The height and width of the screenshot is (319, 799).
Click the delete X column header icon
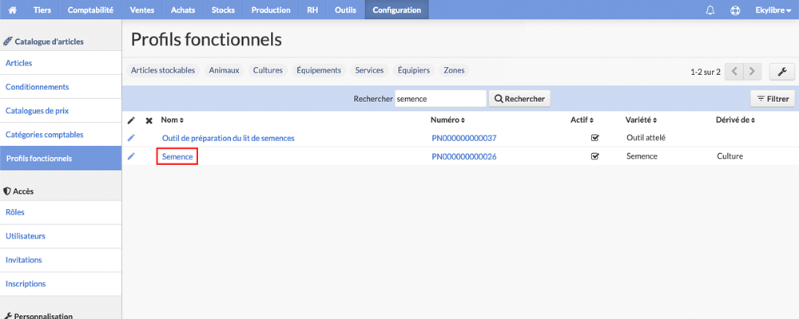click(x=149, y=120)
